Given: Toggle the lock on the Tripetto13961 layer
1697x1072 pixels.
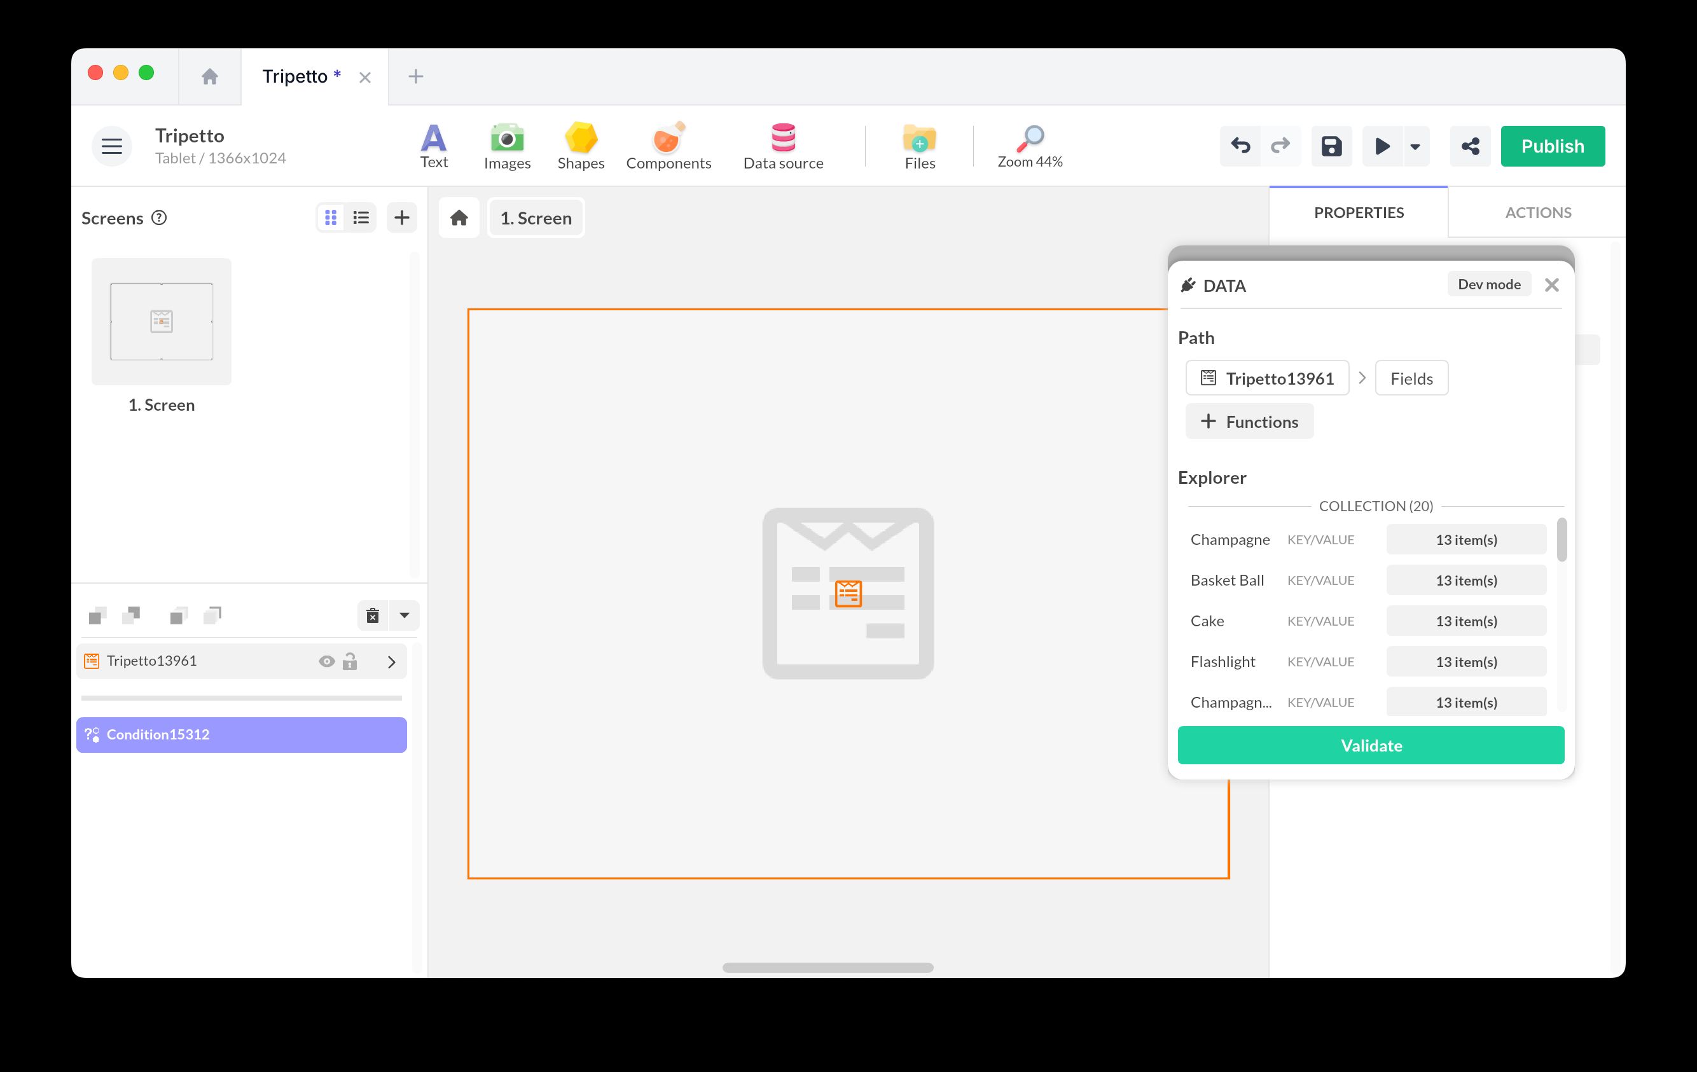Looking at the screenshot, I should point(350,661).
